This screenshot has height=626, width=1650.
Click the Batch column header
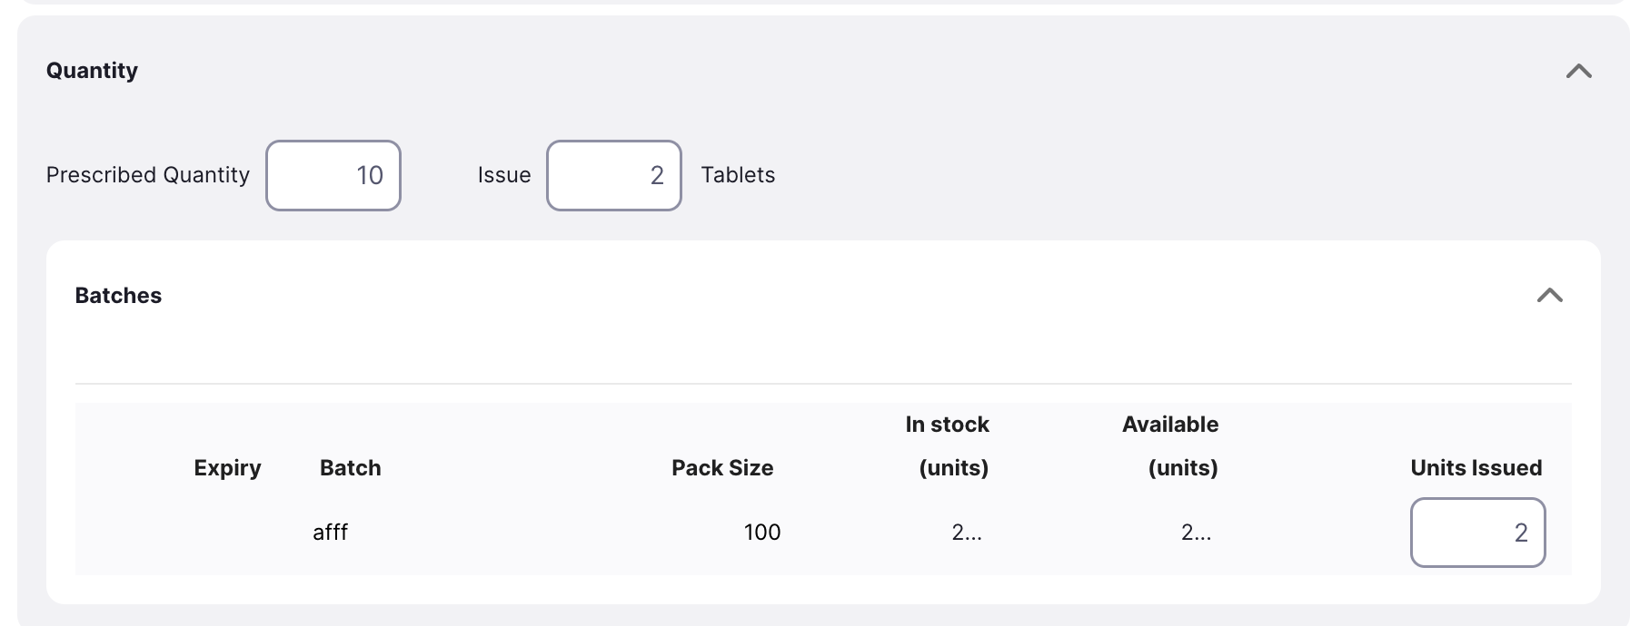coord(350,468)
